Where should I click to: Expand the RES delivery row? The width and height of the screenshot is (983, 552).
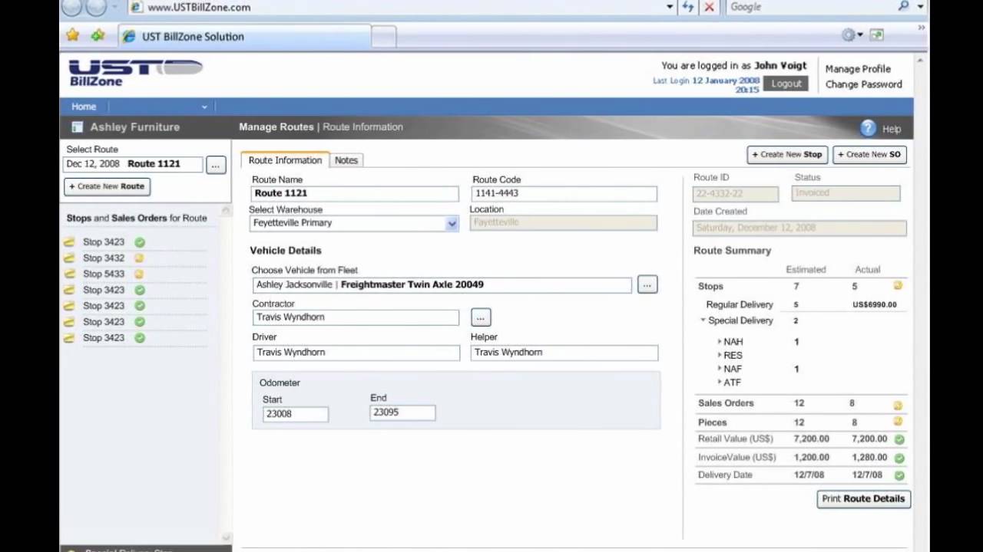[x=720, y=356]
